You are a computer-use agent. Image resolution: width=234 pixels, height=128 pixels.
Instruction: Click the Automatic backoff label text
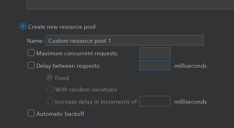click(x=60, y=114)
